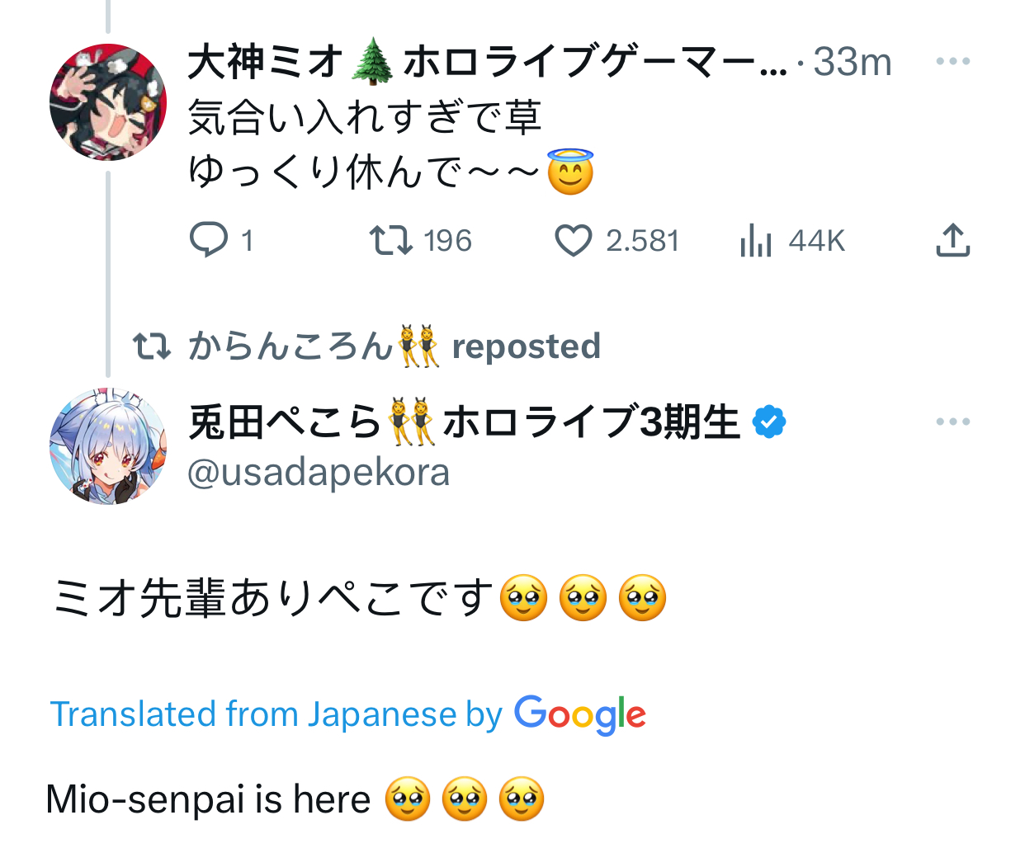Screen dimensions: 1025x867
Task: Click the 33m timestamp on Mio's tweet
Action: 853,62
